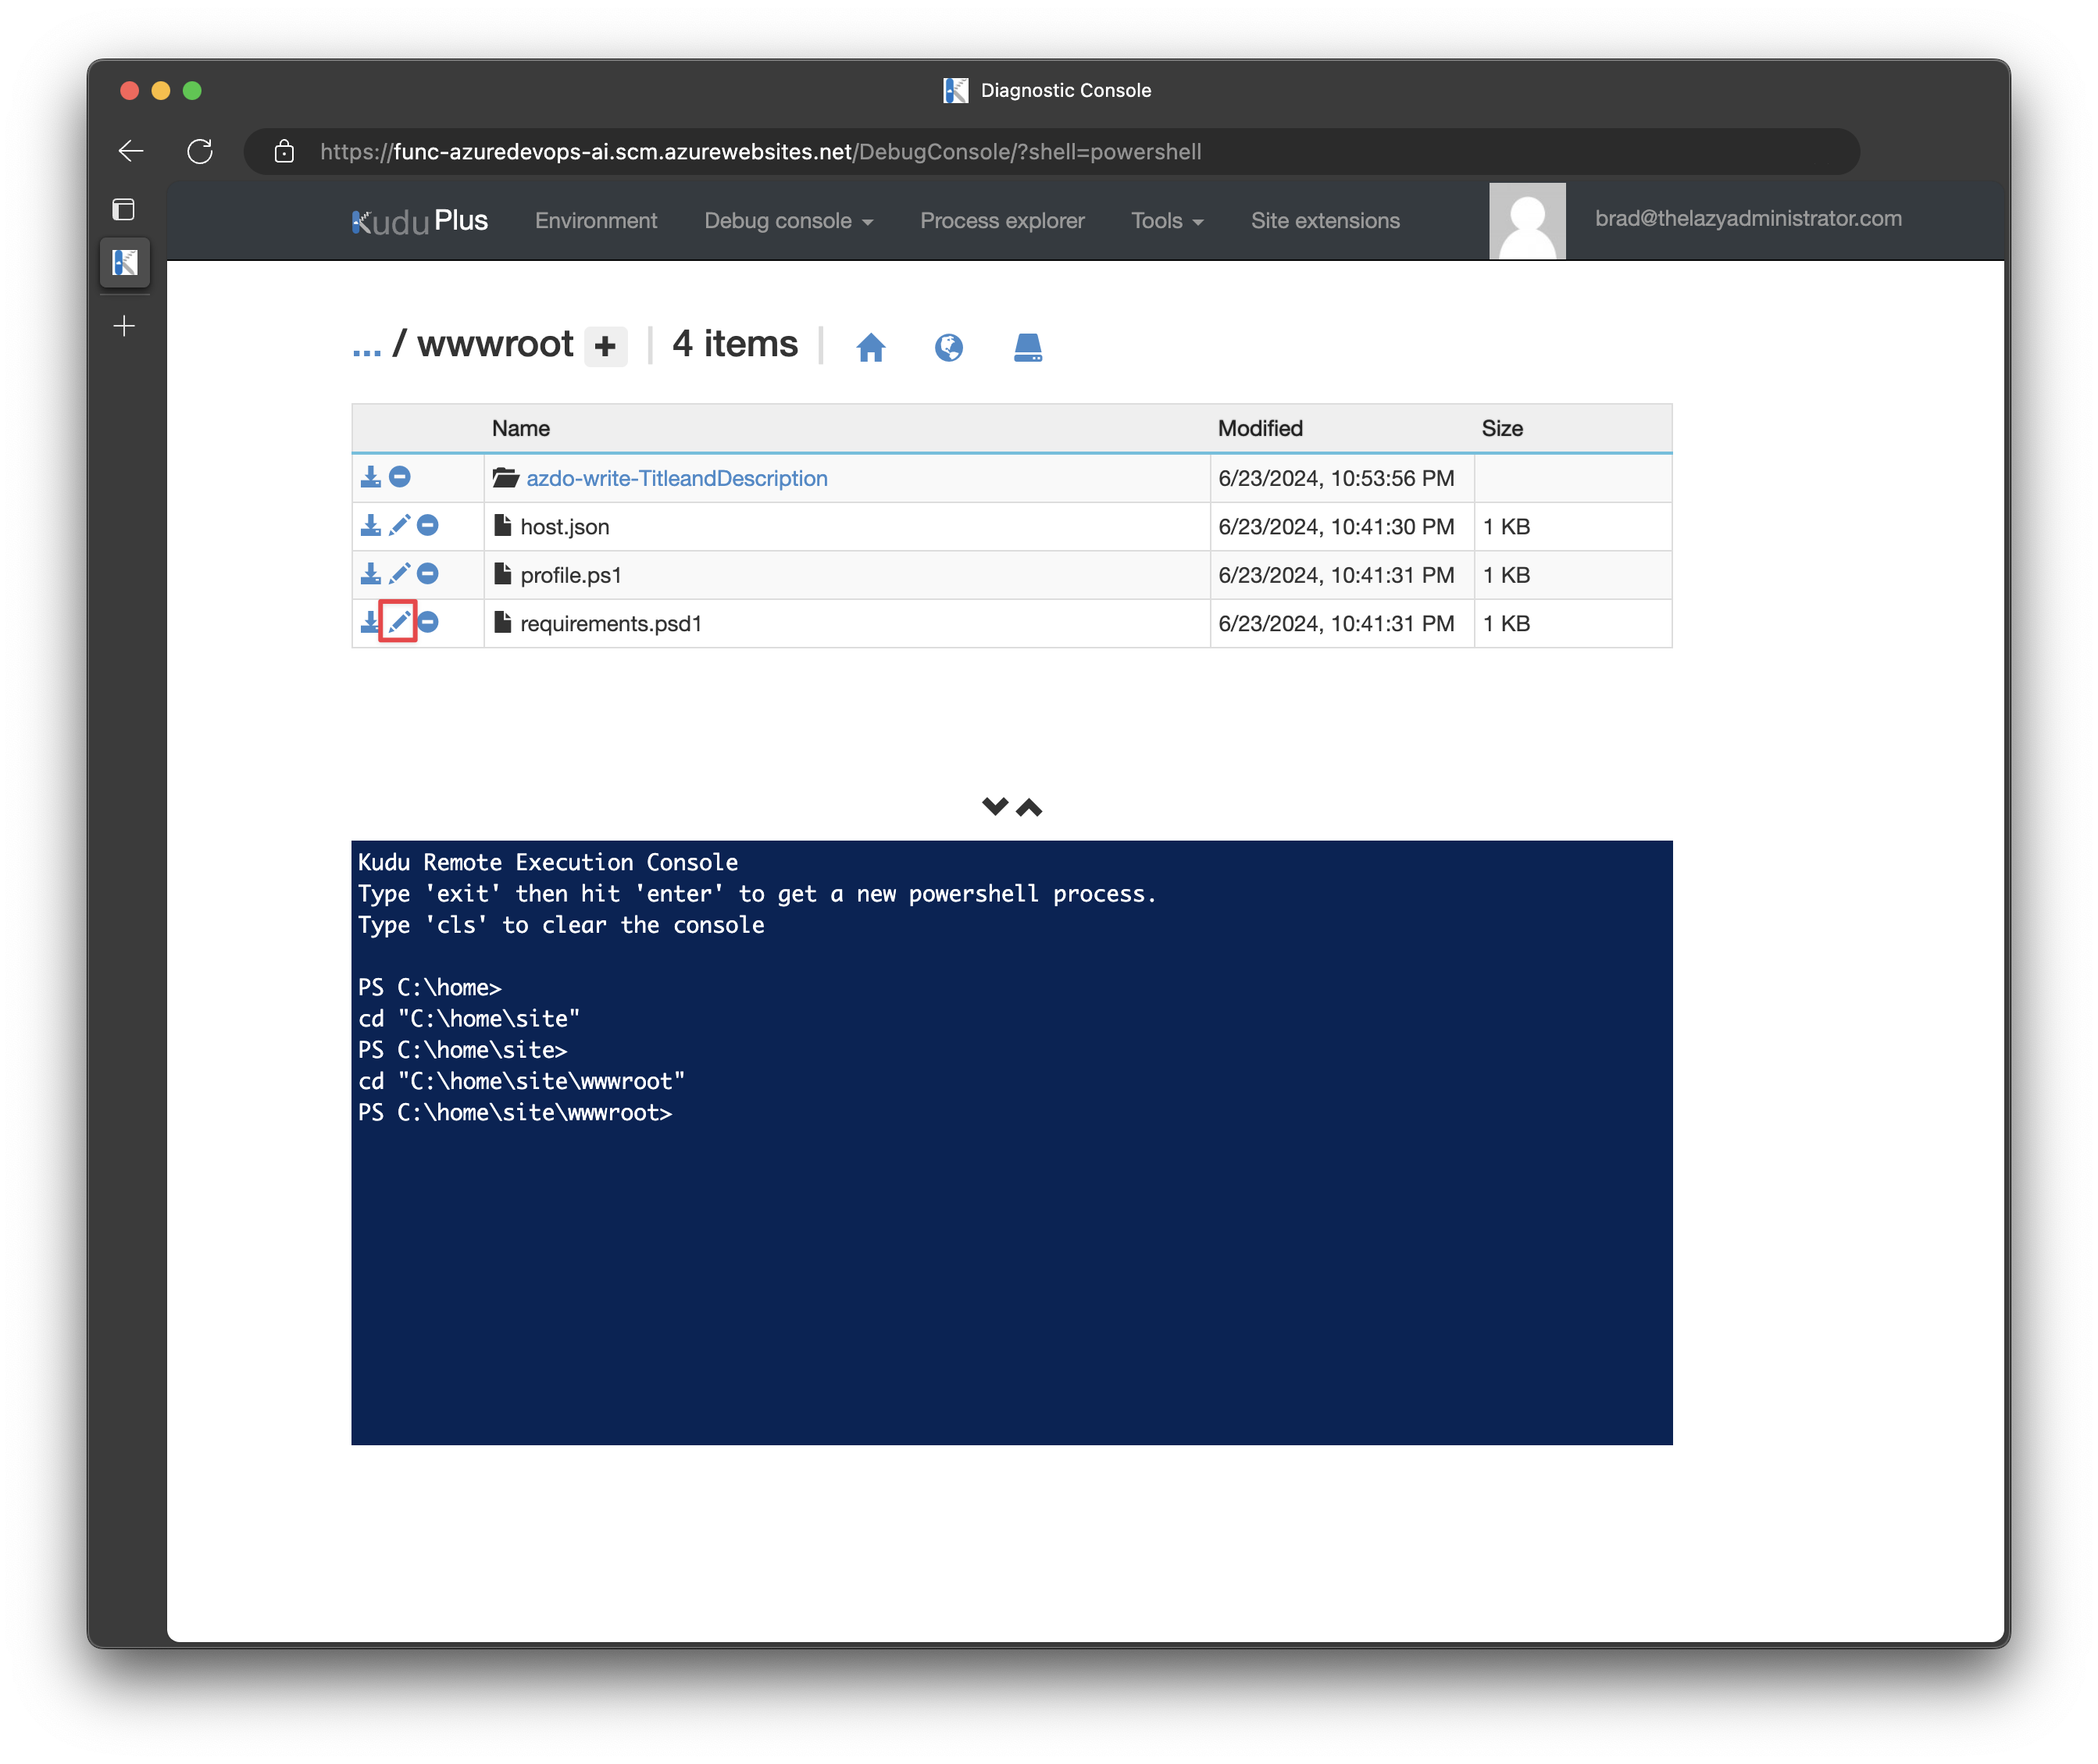Reload the page
The height and width of the screenshot is (1764, 2098).
(x=200, y=151)
